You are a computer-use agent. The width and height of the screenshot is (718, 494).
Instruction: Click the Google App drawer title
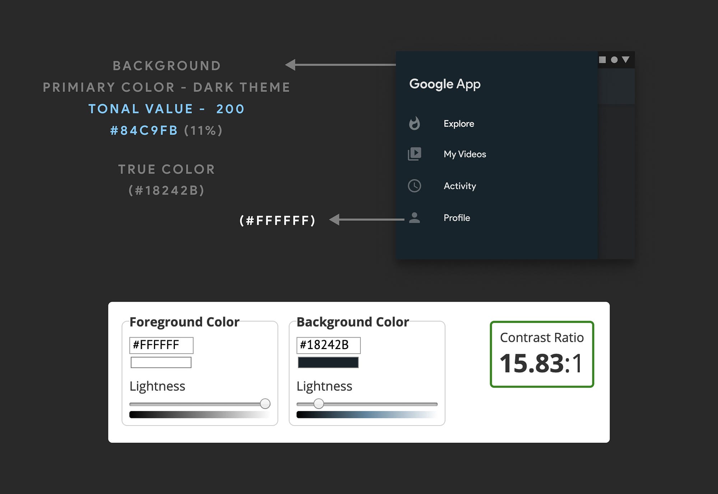445,84
